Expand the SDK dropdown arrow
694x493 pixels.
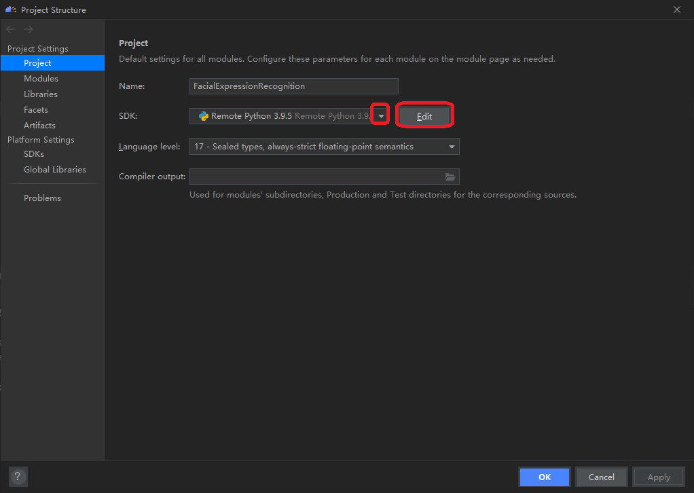(381, 116)
